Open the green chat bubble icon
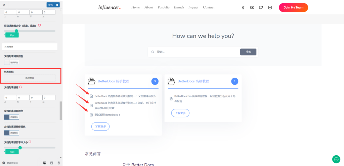Viewport: 344px width, 166px height. click(336, 159)
